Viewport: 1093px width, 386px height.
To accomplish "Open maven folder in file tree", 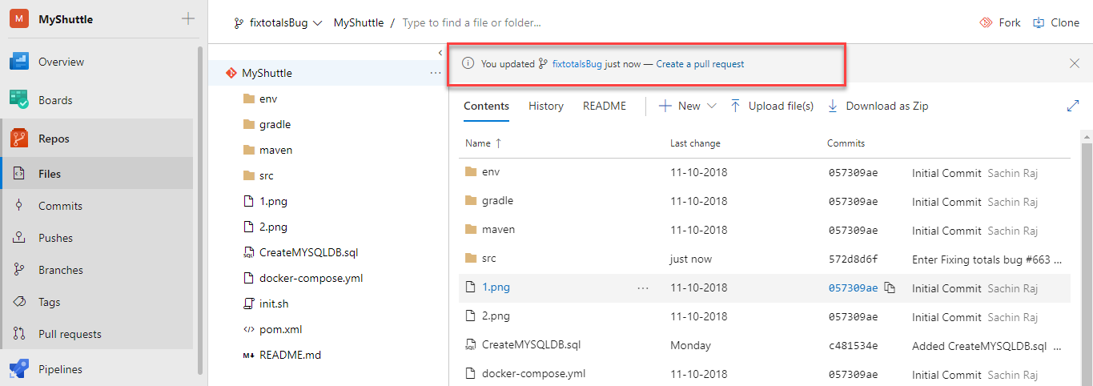I will [275, 150].
